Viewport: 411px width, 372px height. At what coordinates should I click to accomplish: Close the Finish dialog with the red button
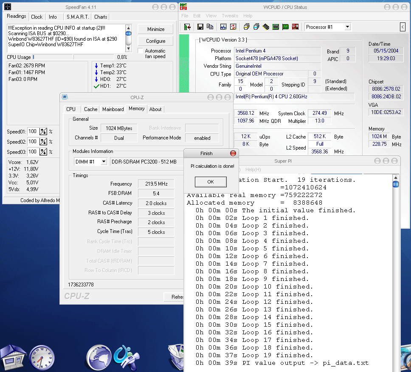pyautogui.click(x=233, y=153)
